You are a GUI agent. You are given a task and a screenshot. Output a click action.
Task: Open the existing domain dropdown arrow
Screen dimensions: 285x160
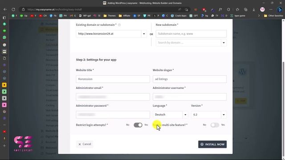144,34
